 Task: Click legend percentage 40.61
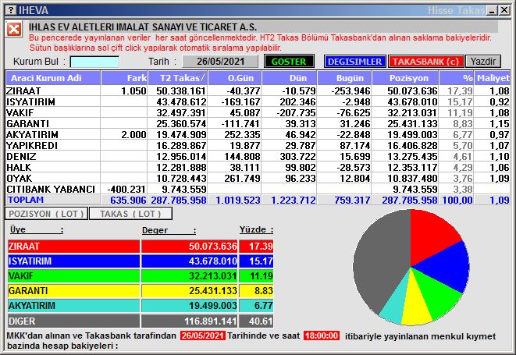261,321
